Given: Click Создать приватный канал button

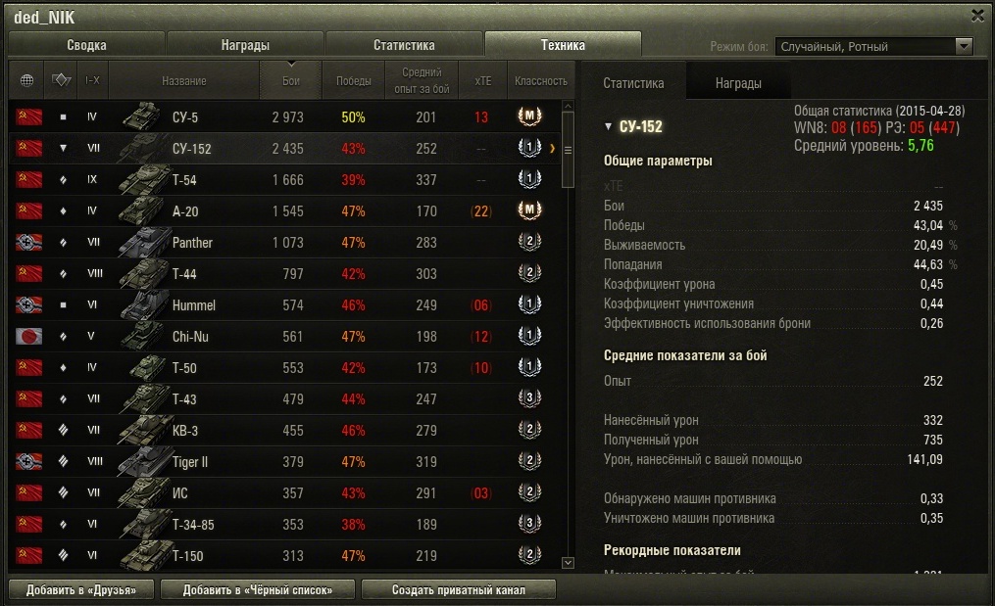Looking at the screenshot, I should coord(458,589).
